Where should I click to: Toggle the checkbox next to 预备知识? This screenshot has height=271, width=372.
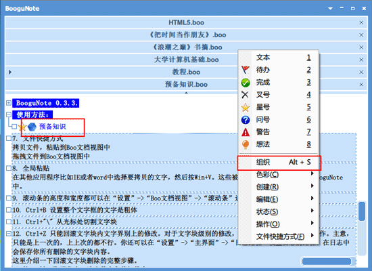click(14, 127)
